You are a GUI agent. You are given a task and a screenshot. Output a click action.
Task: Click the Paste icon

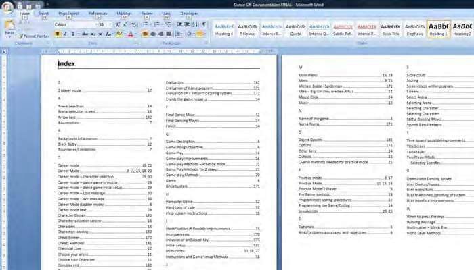pyautogui.click(x=9, y=25)
